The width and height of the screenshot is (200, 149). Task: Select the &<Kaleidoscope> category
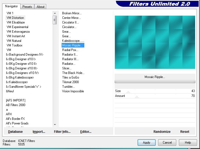click(x=17, y=82)
